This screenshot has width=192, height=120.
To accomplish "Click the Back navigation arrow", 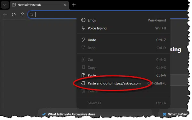I will tap(5, 15).
